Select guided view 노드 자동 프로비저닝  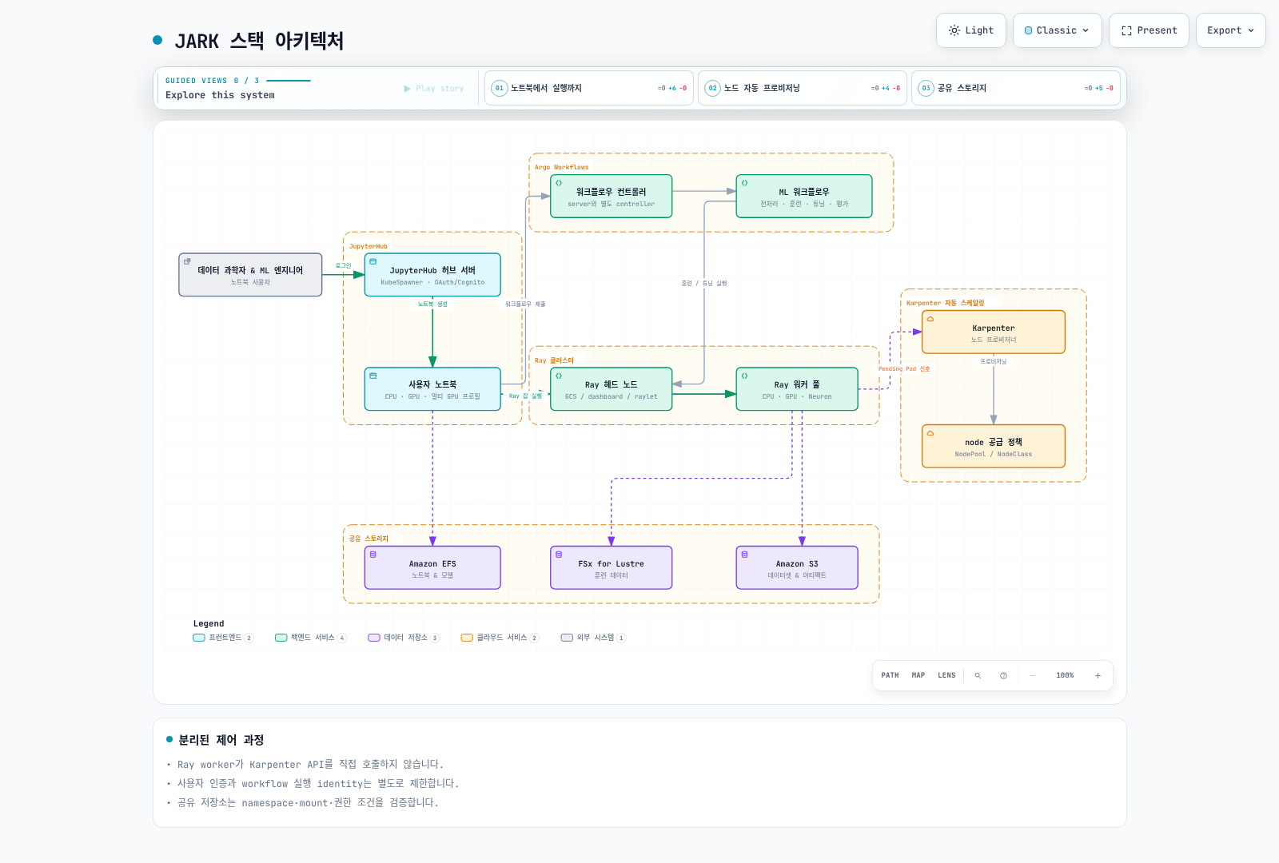click(x=803, y=88)
